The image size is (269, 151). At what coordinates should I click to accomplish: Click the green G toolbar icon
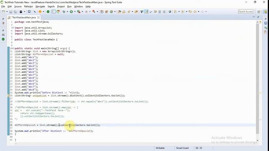111,12
